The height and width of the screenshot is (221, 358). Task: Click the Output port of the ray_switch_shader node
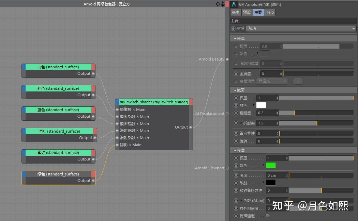point(191,127)
